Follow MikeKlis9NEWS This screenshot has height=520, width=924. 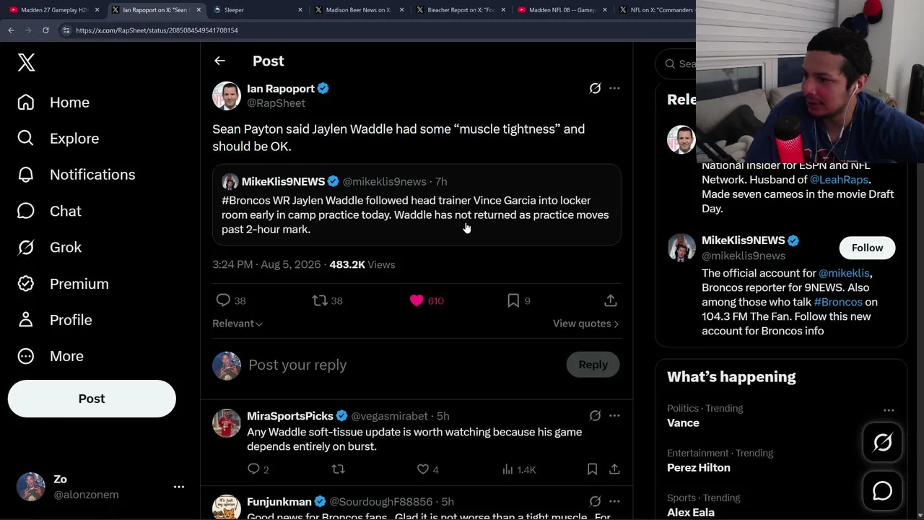pos(867,248)
